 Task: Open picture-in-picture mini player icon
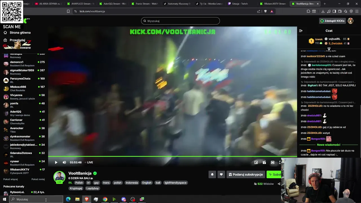tap(256, 162)
